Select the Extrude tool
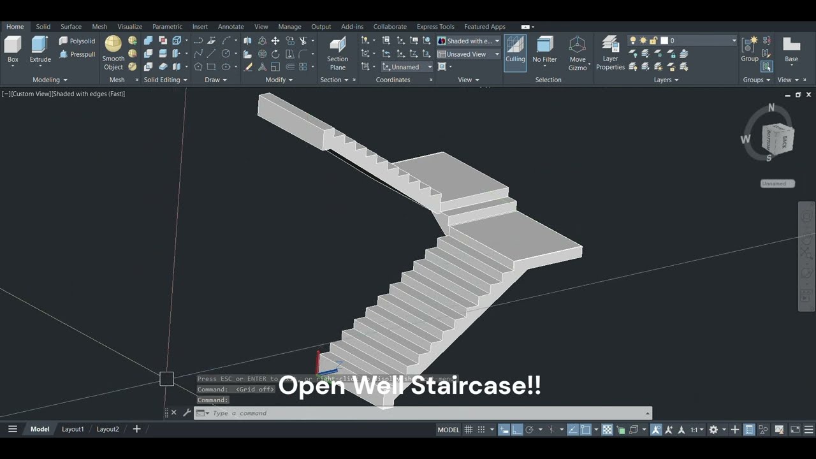This screenshot has height=459, width=816. point(40,50)
